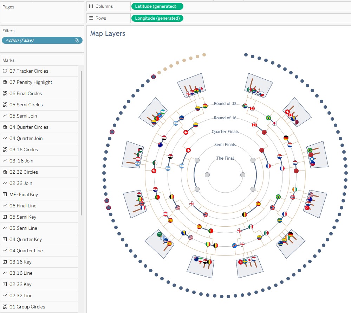Click the Quarter Finals label
The height and width of the screenshot is (313, 351).
(x=225, y=132)
